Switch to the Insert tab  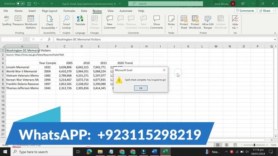pyautogui.click(x=32, y=11)
